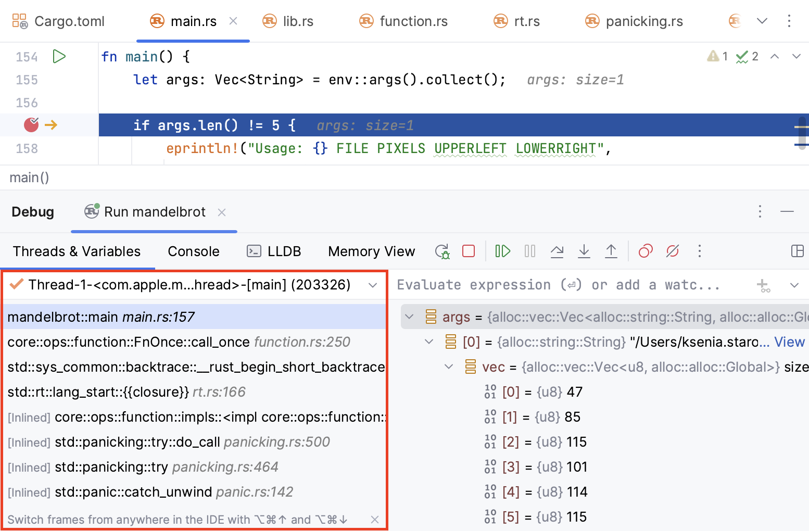Viewport: 809px width, 531px height.
Task: Click the typo count checkmark indicator
Action: (x=747, y=56)
